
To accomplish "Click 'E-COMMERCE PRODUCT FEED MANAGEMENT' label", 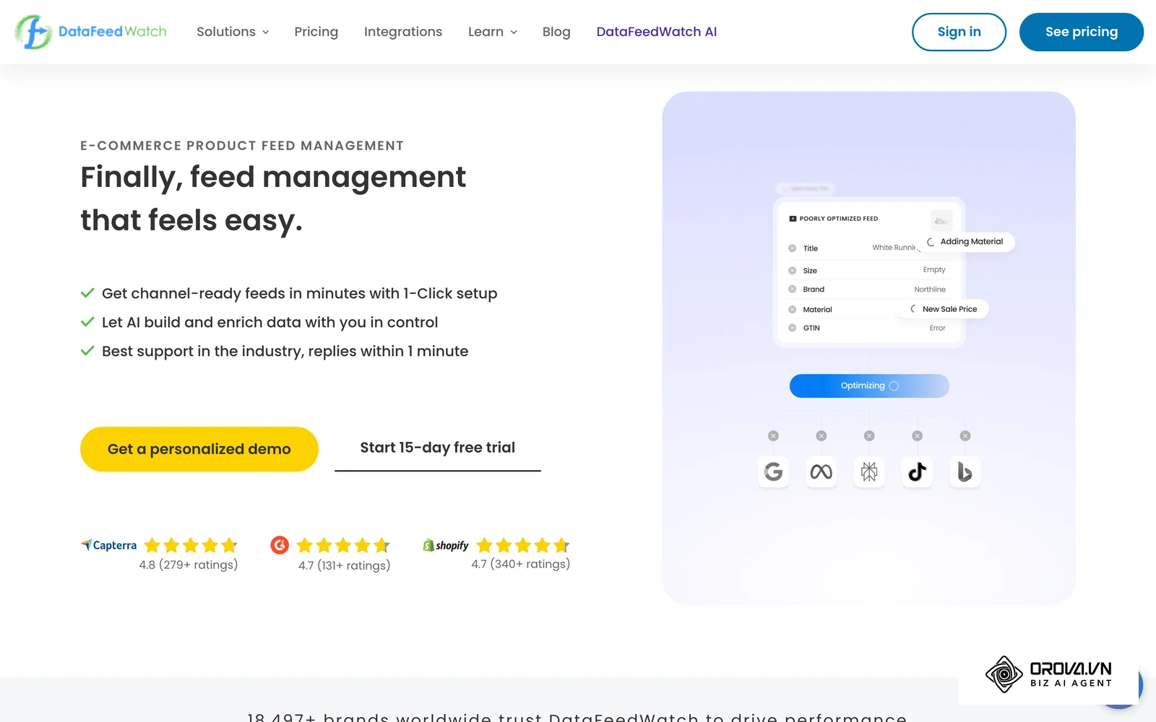I will point(242,146).
